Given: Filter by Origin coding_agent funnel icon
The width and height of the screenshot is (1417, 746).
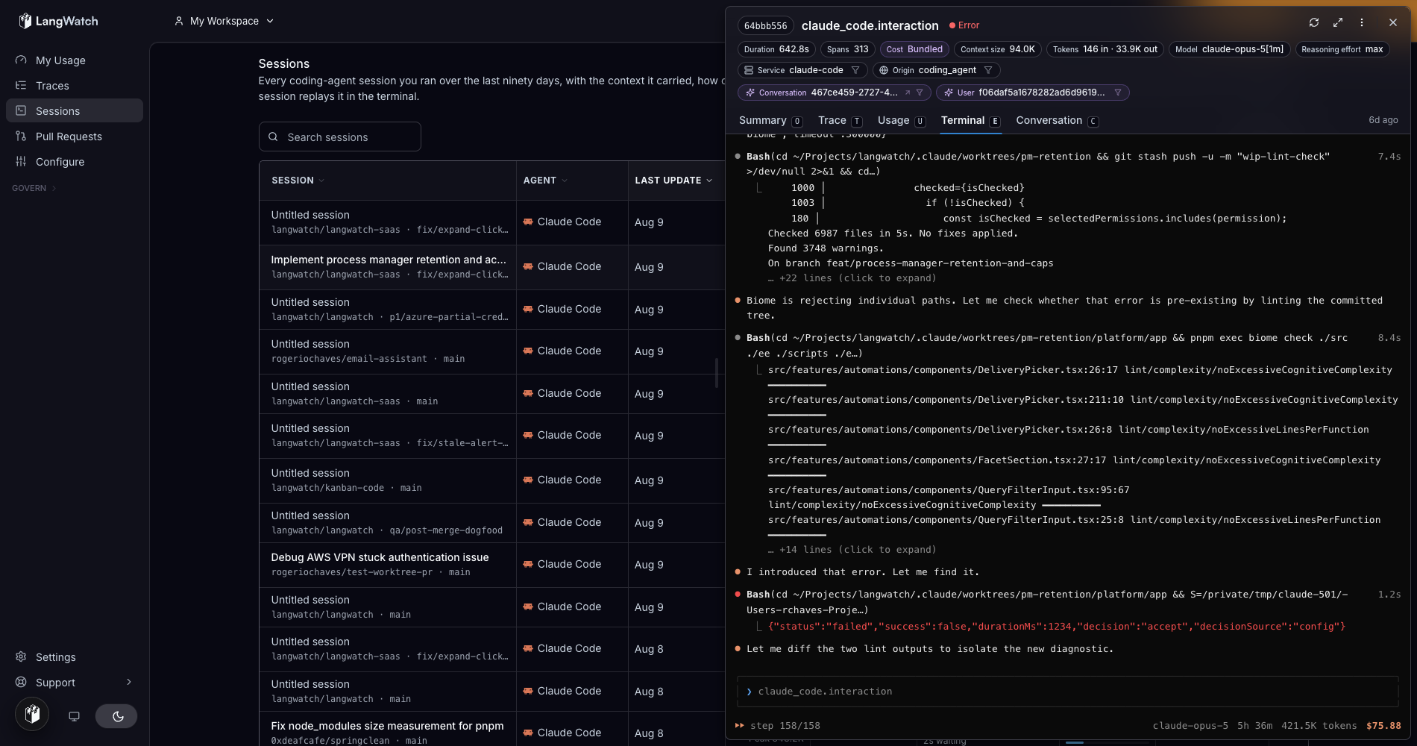Looking at the screenshot, I should (x=988, y=70).
